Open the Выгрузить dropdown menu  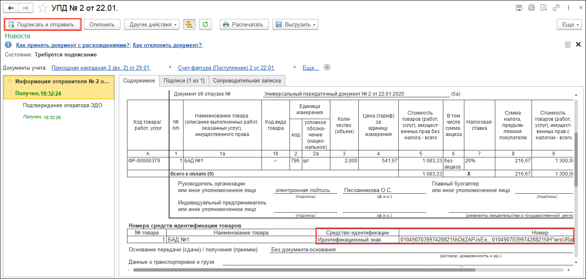click(295, 24)
